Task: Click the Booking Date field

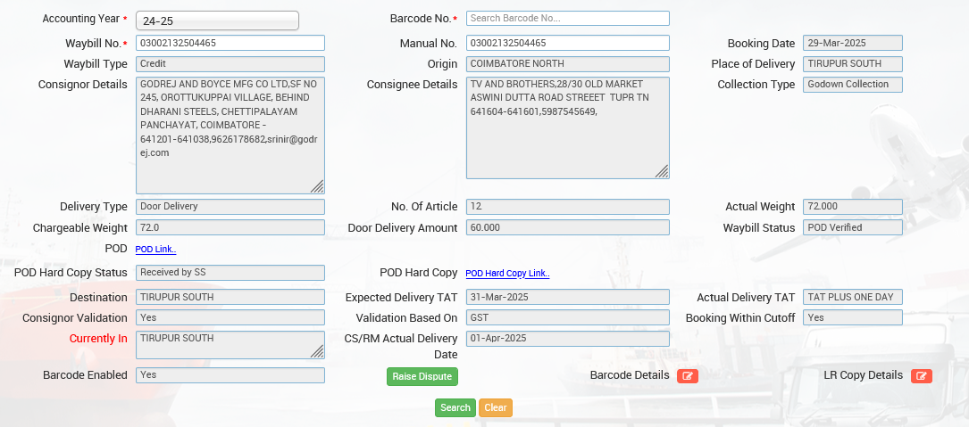Action: 852,43
